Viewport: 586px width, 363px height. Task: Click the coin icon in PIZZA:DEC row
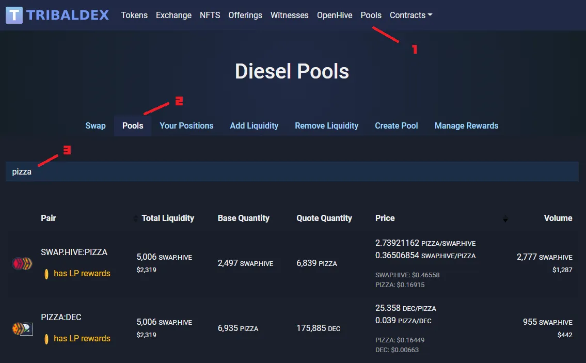[46, 339]
